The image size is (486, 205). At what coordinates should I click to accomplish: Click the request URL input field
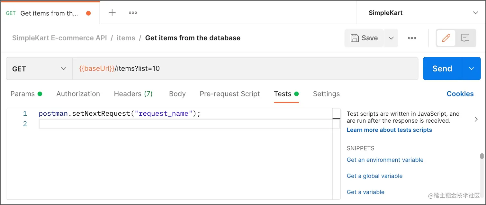244,69
